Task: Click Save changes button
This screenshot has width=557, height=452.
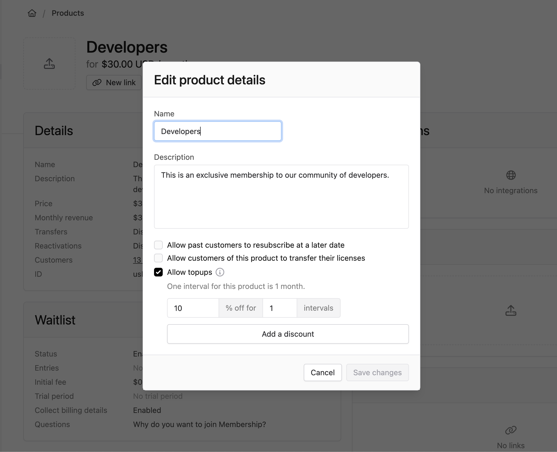Action: [377, 373]
